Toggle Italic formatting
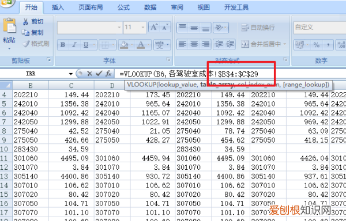The image size is (346, 221). point(74,45)
